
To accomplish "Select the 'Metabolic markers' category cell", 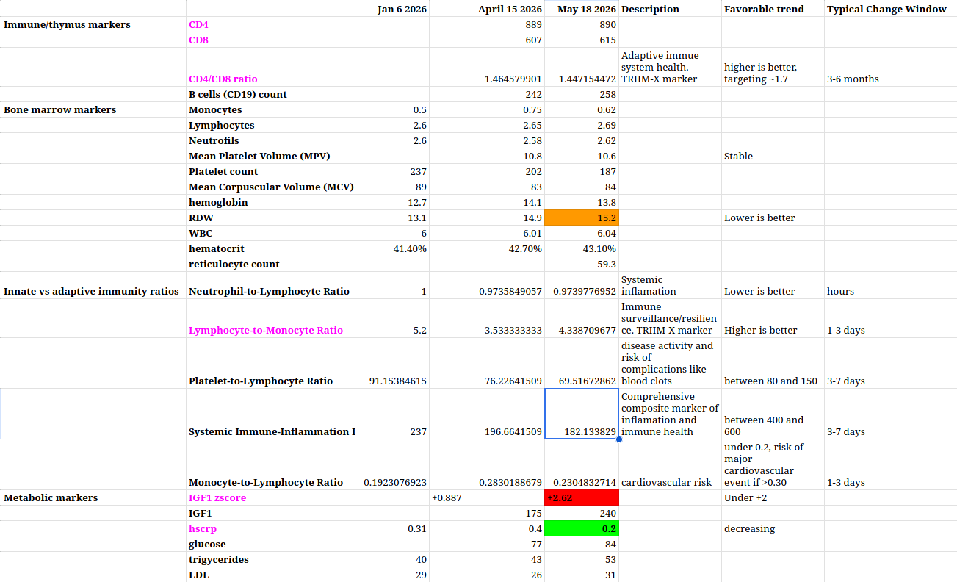I will (94, 497).
